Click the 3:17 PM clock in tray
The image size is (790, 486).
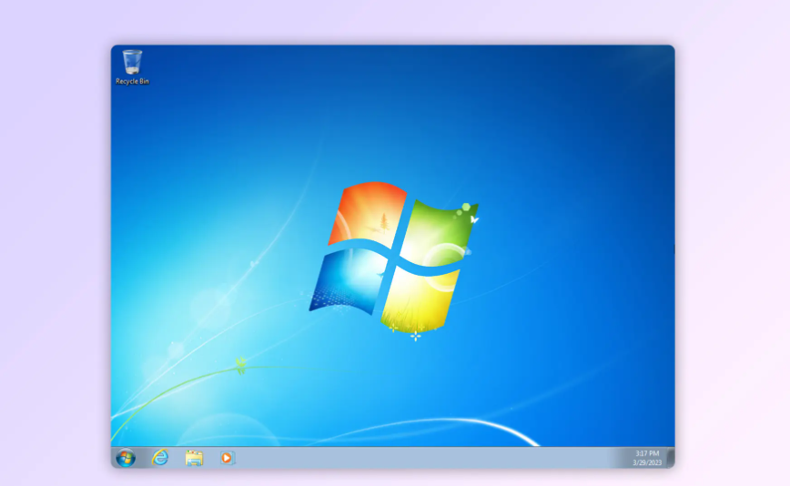click(x=647, y=453)
